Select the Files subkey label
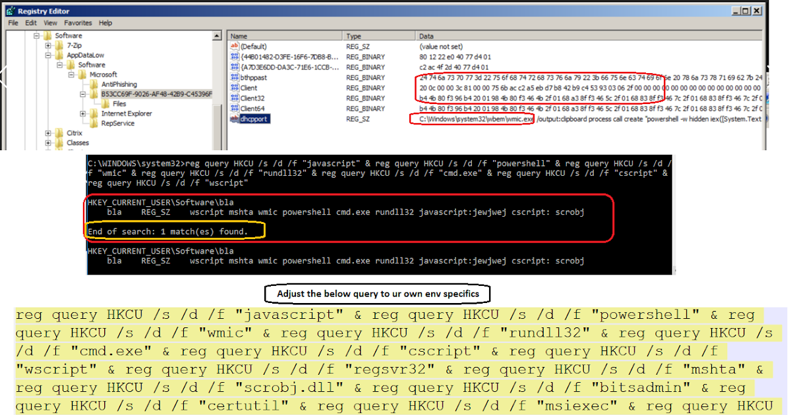This screenshot has height=415, width=791. (x=119, y=103)
